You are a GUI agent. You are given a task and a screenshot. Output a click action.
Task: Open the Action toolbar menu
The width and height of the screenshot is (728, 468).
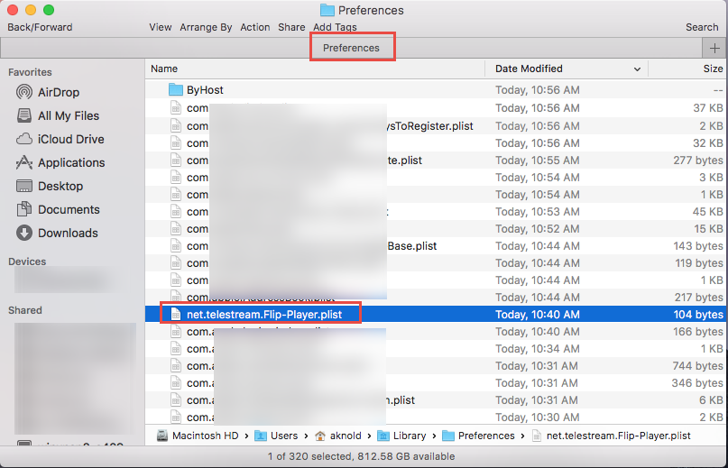[255, 27]
